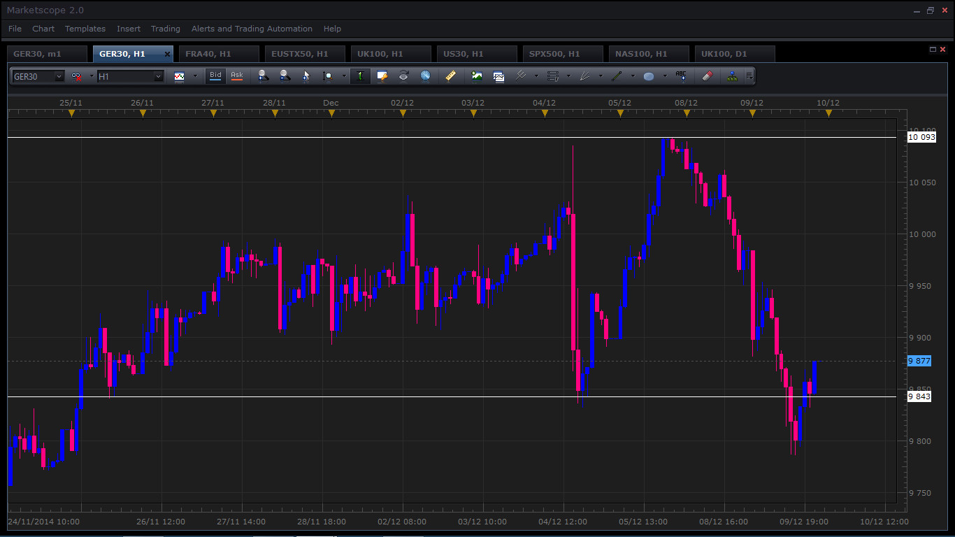
Task: Click the 25/11 day marker triangle
Action: point(71,113)
